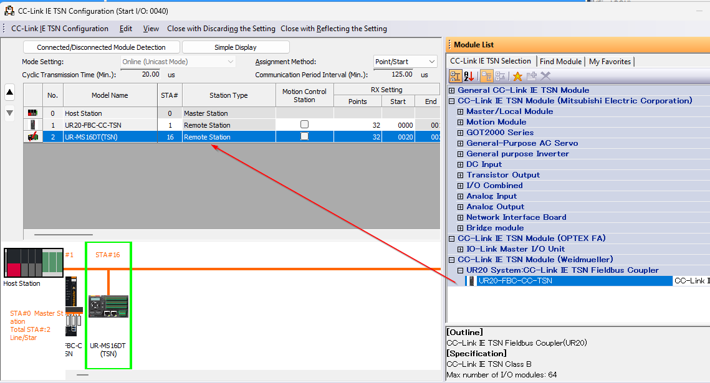Click the Simple Display button
This screenshot has height=383, width=710.
pyautogui.click(x=236, y=47)
